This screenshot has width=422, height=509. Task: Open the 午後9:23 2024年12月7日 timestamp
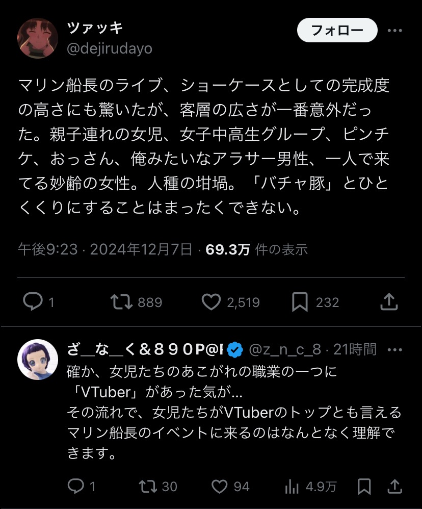tap(106, 249)
